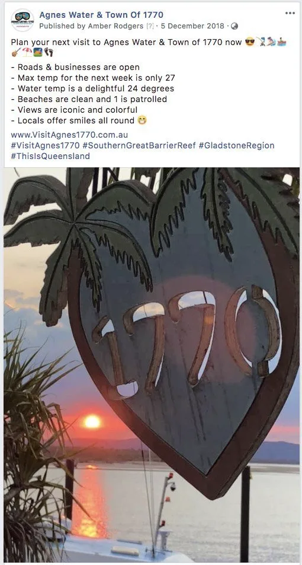Open the 1770 heart sign sunset photo

tap(152, 365)
